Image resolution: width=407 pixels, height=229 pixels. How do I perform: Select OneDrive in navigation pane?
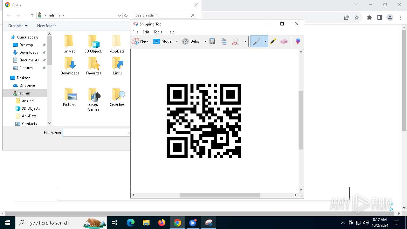point(27,86)
